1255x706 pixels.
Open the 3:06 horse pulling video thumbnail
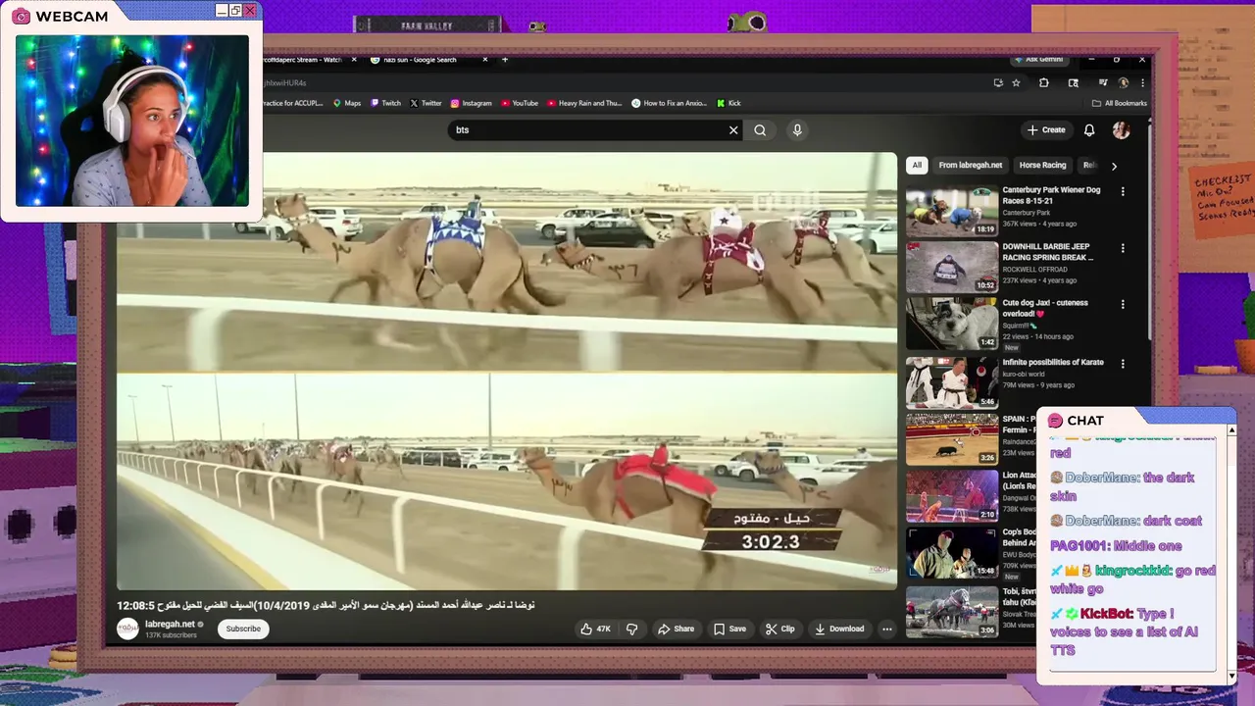point(951,612)
